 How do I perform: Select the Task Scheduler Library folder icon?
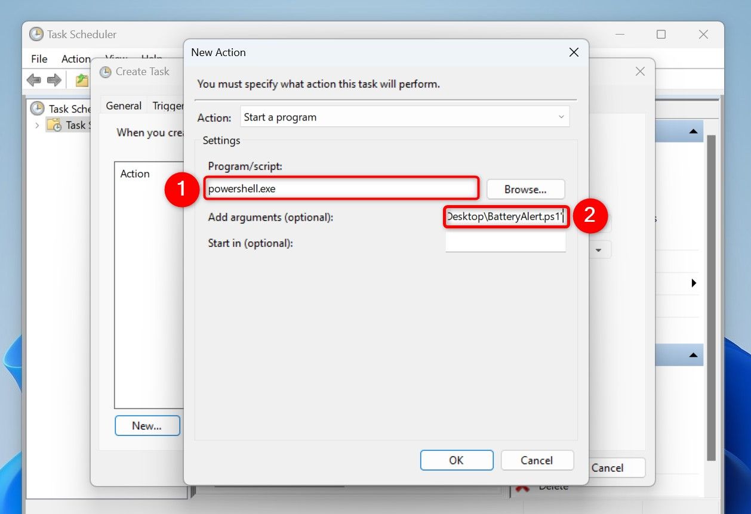click(54, 125)
